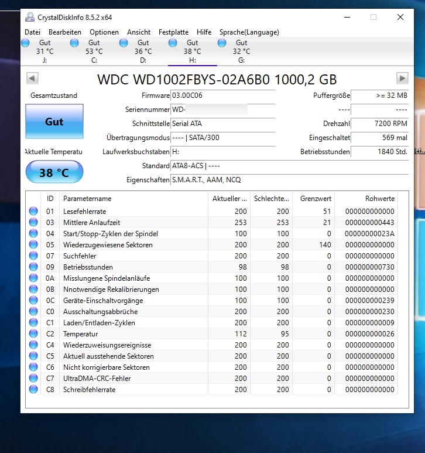Click status circle of Schreibfehlerrate row
425x453 pixels.
pos(33,389)
